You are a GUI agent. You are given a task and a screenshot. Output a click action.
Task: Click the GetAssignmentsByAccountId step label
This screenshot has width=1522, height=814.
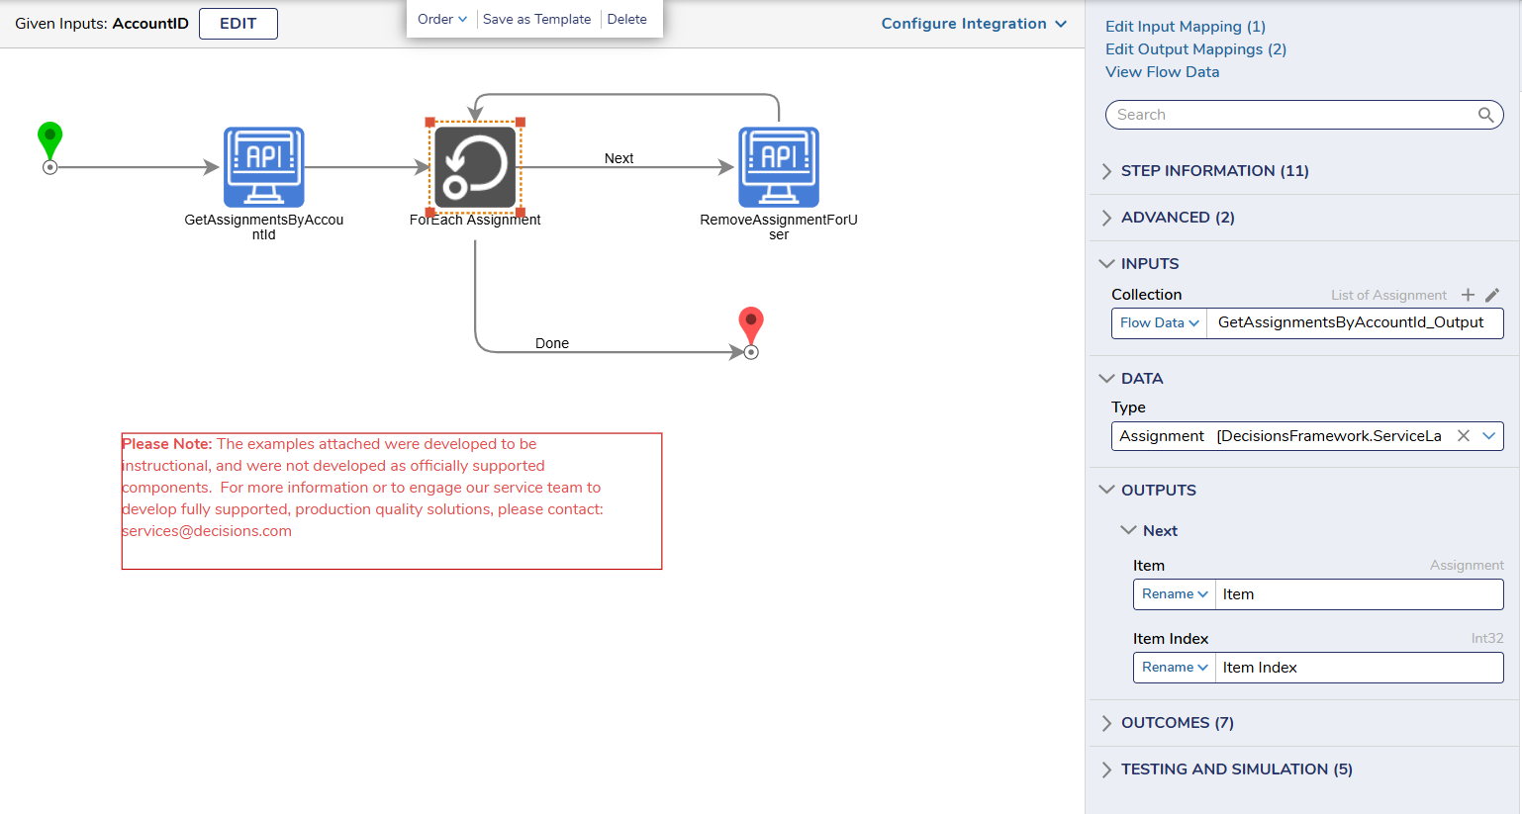click(263, 226)
